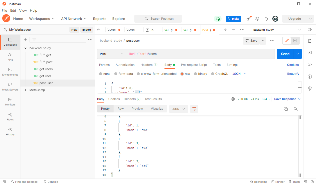Open the response JSON format dropdown
Screen dimensions: 316x185
(179, 109)
